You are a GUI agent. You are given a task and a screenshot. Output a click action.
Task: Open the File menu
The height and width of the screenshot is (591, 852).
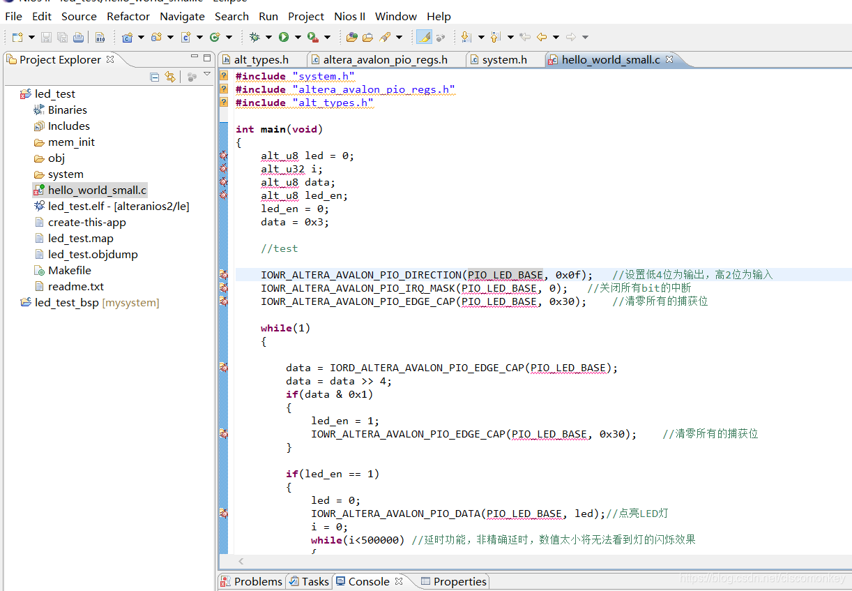coord(13,16)
